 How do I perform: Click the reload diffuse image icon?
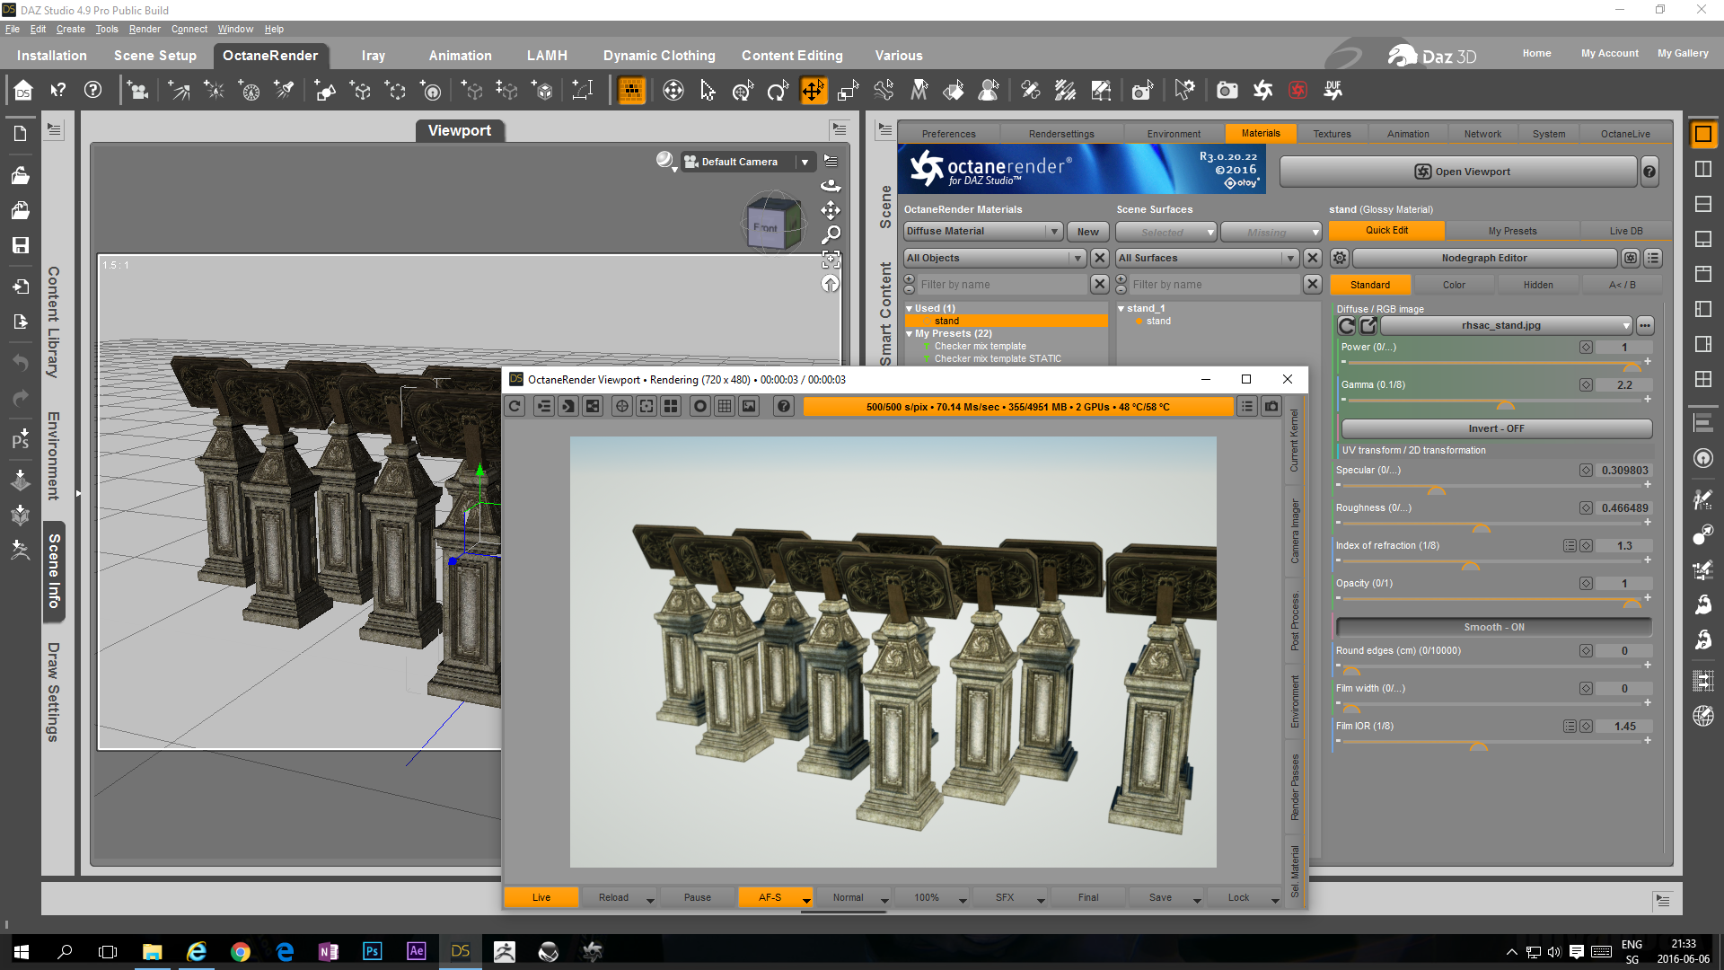pos(1346,326)
